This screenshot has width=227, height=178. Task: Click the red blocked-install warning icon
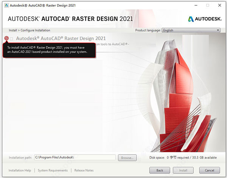(x=6, y=38)
